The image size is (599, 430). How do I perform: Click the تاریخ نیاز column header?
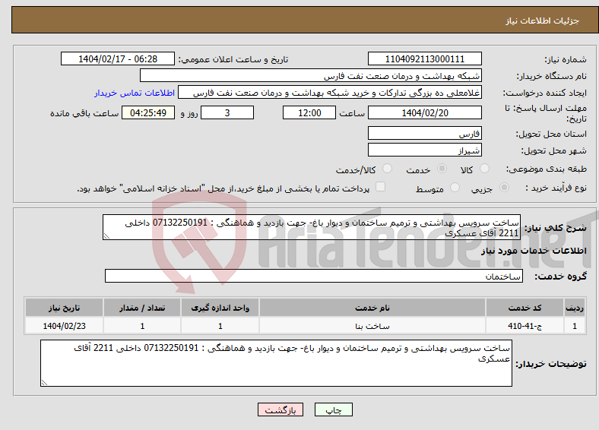[64, 308]
